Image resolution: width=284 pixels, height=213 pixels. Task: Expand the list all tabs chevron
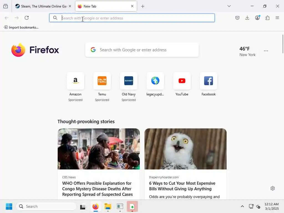(229, 6)
